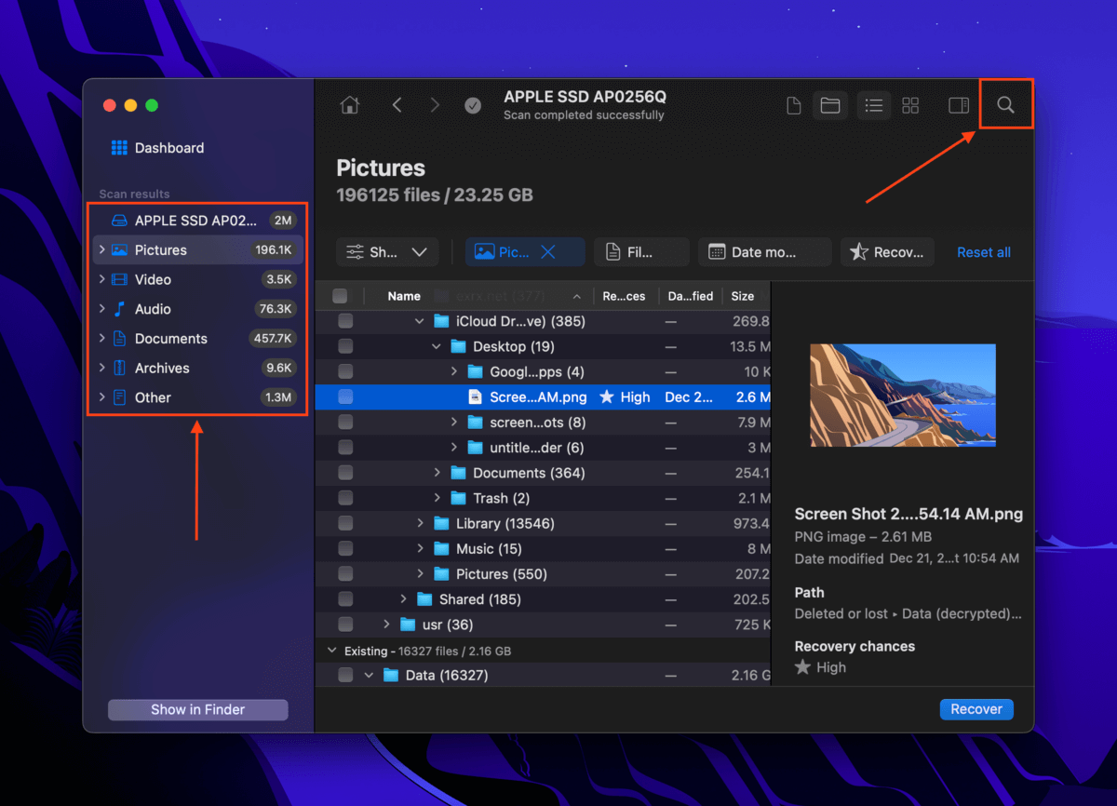Screen dimensions: 1117x806
Task: Click the Library folder icon
Action: pos(441,524)
